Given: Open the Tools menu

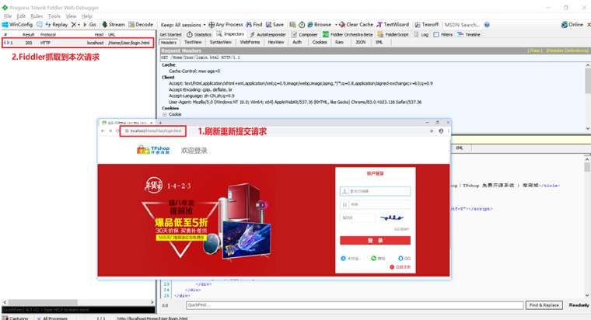Looking at the screenshot, I should (x=54, y=16).
